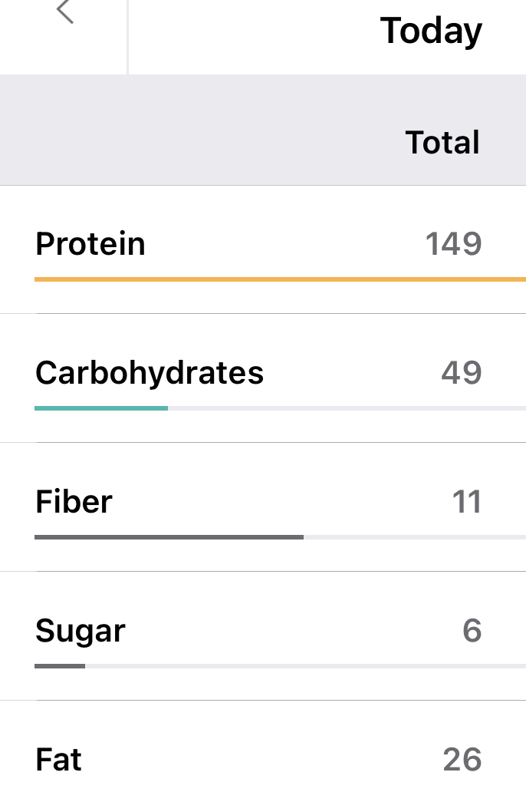This screenshot has height=792, width=526.
Task: Tap the short Sugar progress fill
Action: tap(60, 666)
